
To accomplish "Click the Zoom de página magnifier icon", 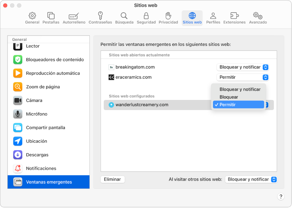I will (18, 87).
